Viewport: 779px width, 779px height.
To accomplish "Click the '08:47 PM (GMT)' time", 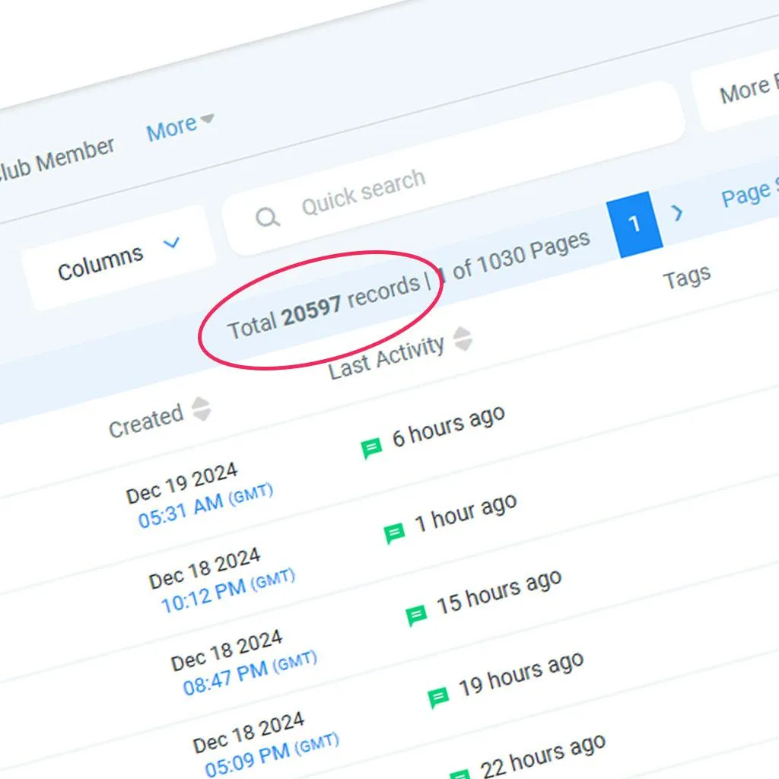I will (x=250, y=672).
